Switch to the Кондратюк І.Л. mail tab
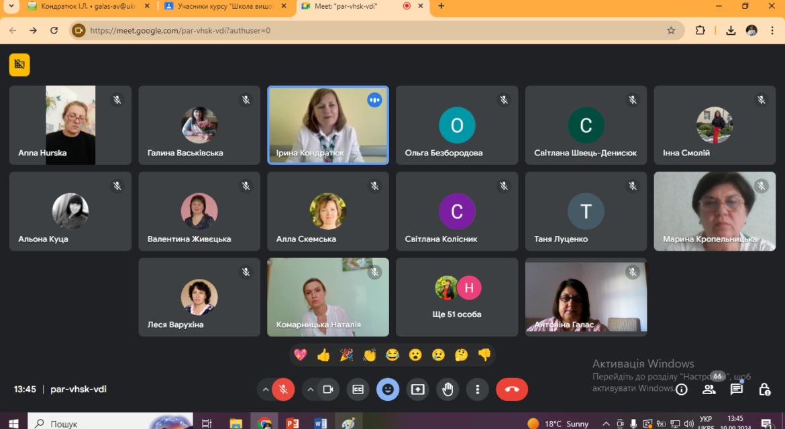This screenshot has width=785, height=429. (x=89, y=7)
